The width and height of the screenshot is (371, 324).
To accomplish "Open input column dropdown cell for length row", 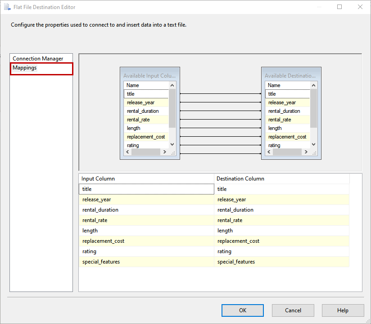I will pyautogui.click(x=146, y=231).
